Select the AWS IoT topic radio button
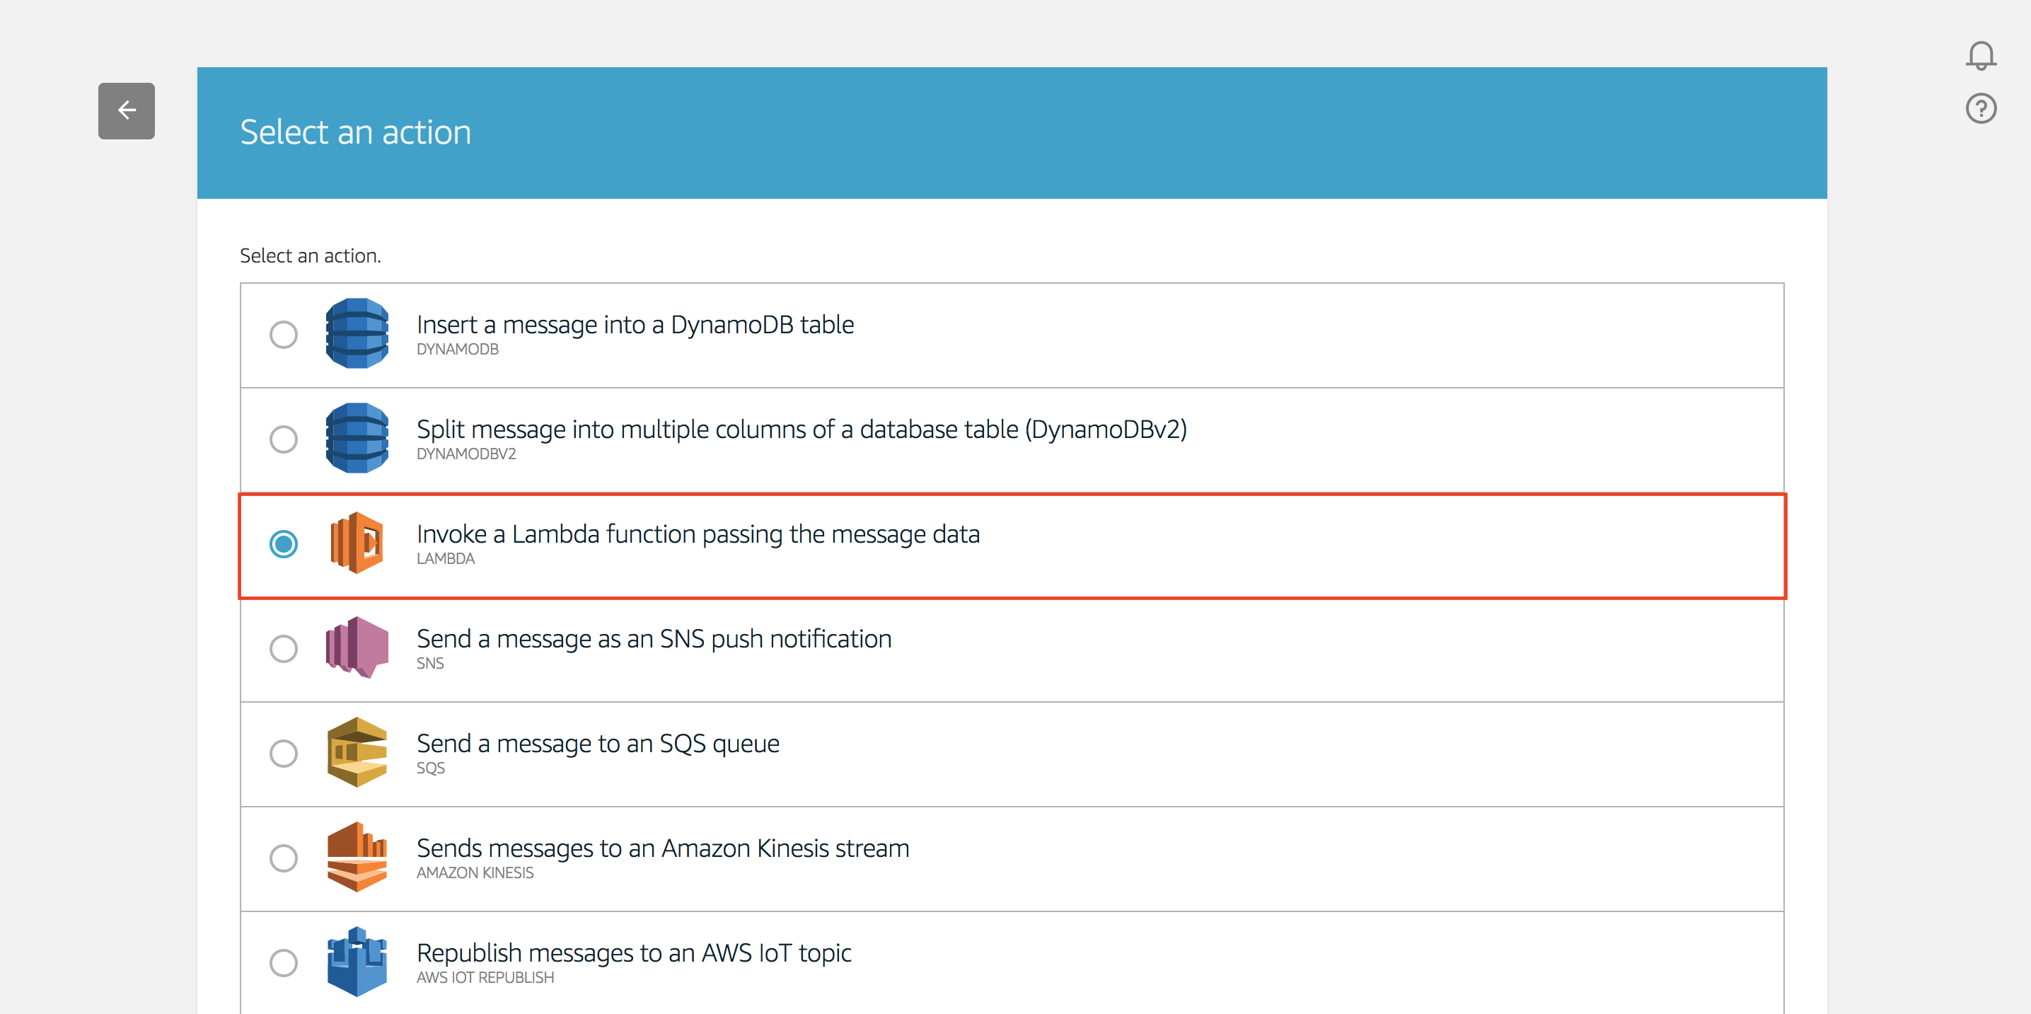This screenshot has height=1014, width=2031. coord(283,963)
